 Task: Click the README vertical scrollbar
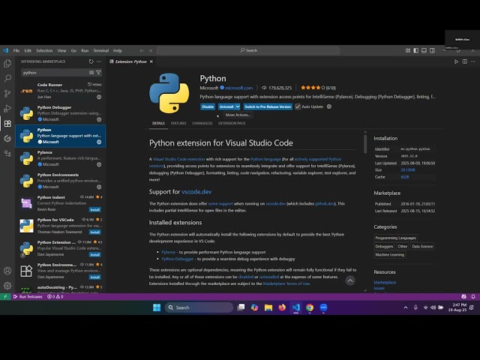point(365,144)
